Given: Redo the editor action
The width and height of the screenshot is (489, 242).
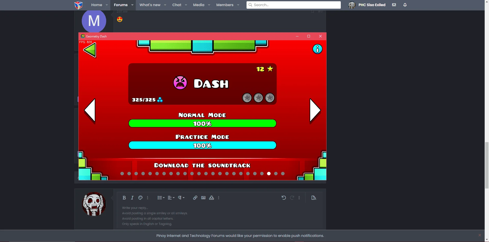Looking at the screenshot, I should pyautogui.click(x=292, y=198).
